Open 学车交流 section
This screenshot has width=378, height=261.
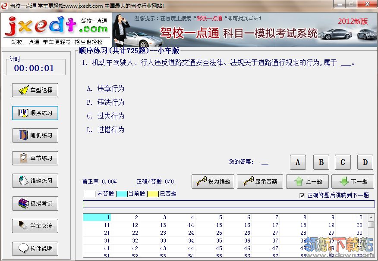[x=35, y=226]
